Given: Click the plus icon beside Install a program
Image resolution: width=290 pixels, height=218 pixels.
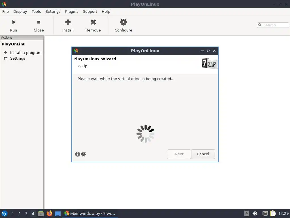Looking at the screenshot, I should (x=5, y=53).
